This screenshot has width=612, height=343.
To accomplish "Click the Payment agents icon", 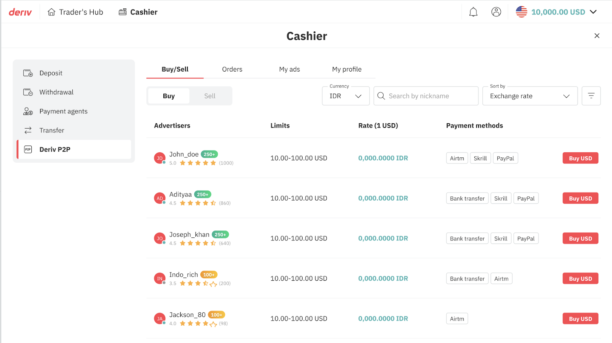I will [28, 111].
